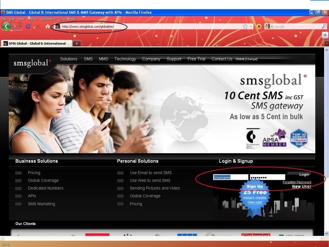This screenshot has width=329, height=247.
Task: Open the Solutions navigation item
Action: (69, 59)
